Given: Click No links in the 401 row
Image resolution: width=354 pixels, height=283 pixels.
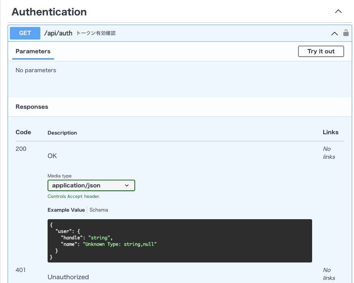Looking at the screenshot, I should [329, 274].
